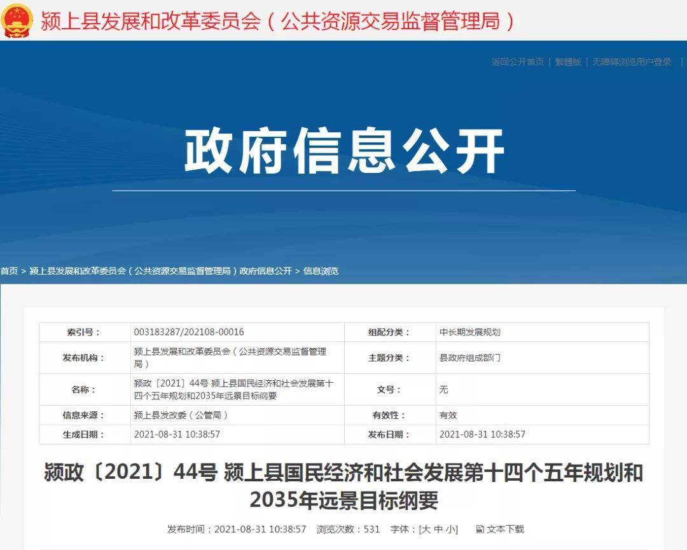Click 用户登录 to sign in
687x550 pixels.
654,62
